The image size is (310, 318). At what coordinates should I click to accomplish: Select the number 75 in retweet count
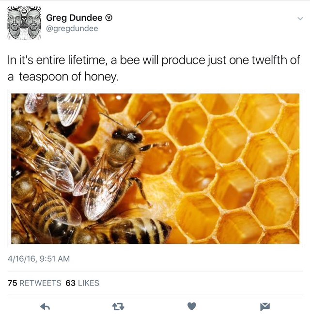coord(13,283)
